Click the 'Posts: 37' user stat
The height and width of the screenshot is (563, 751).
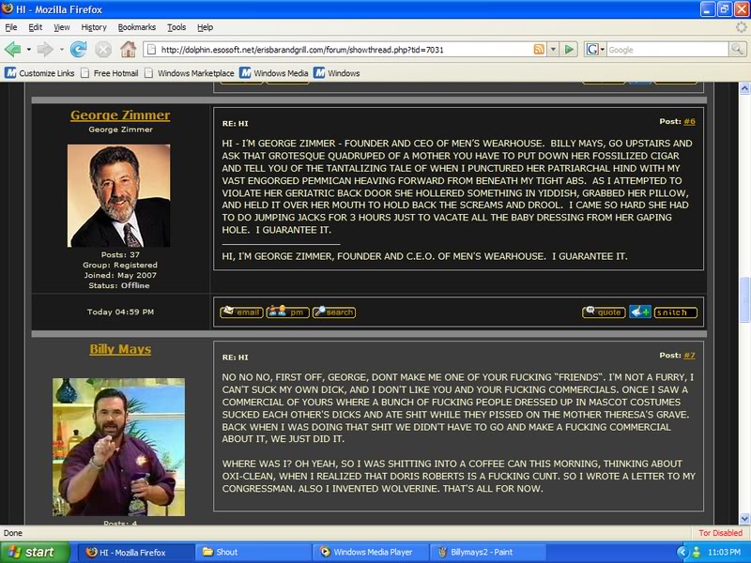click(x=120, y=254)
